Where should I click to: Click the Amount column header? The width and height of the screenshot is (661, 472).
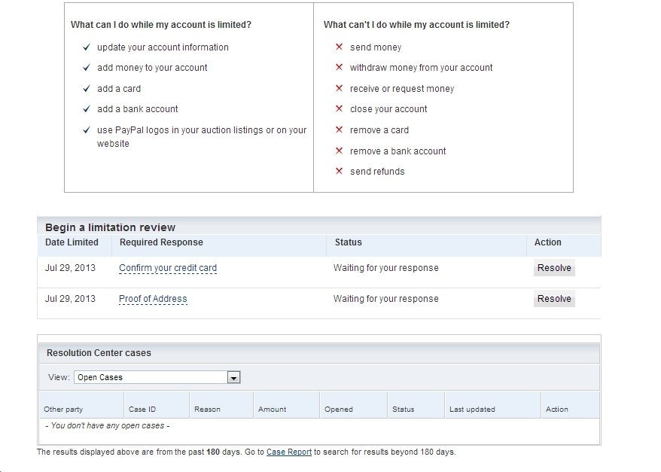click(x=272, y=410)
